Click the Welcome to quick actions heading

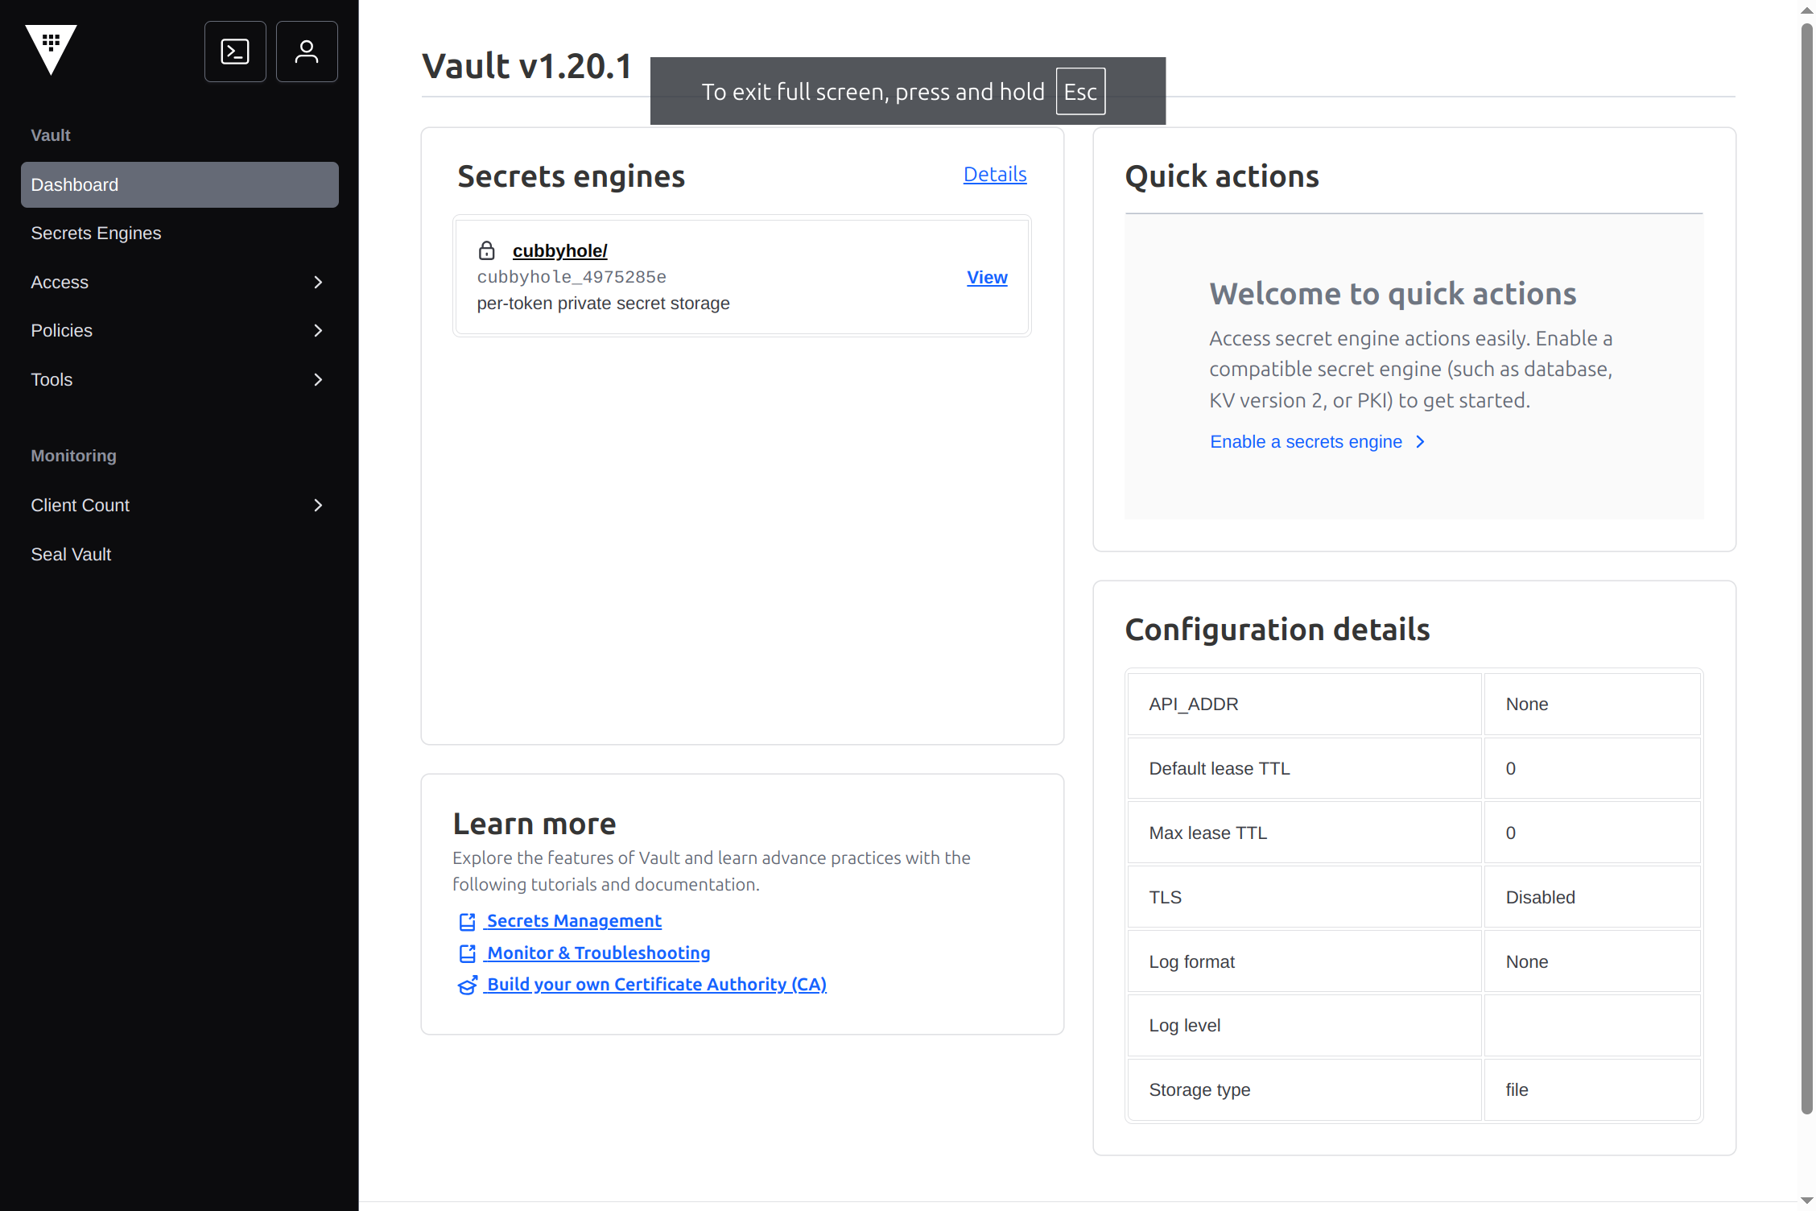pos(1393,294)
